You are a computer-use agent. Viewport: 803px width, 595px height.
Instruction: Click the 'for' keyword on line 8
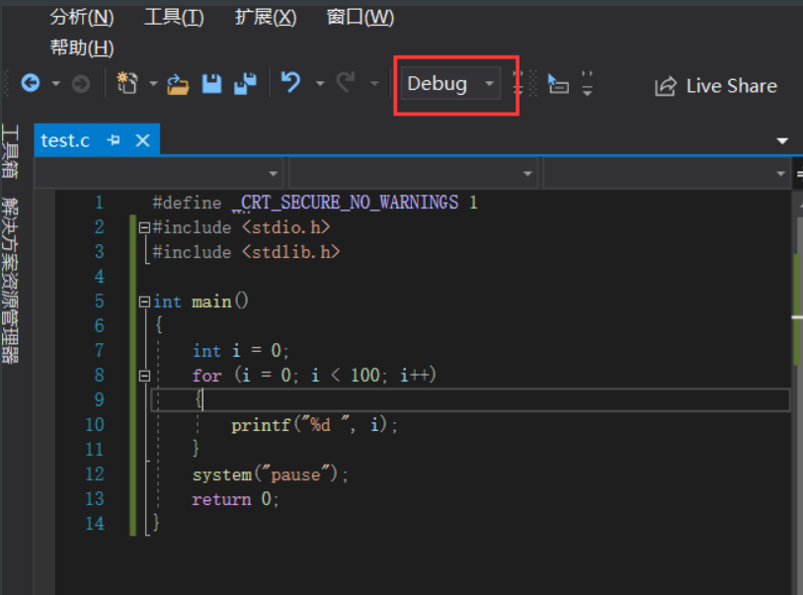[206, 376]
